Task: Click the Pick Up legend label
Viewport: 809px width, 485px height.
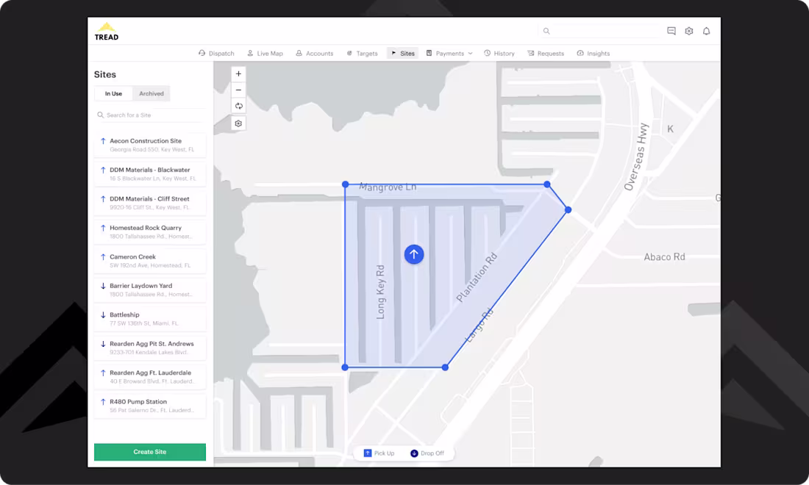Action: pyautogui.click(x=385, y=453)
